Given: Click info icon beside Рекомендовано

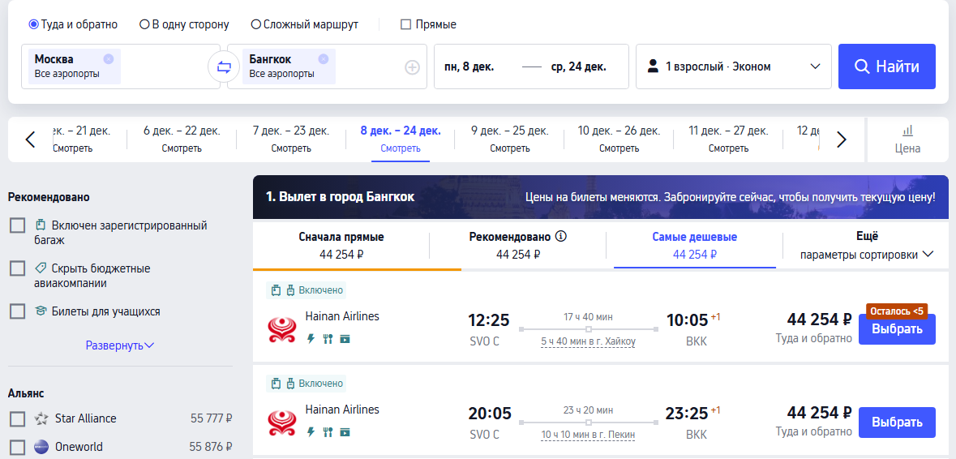Looking at the screenshot, I should pos(561,237).
